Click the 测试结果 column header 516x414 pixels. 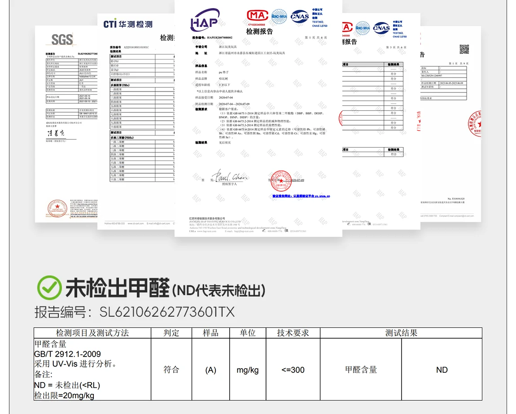point(401,333)
